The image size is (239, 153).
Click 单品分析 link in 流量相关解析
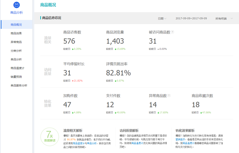tap(91, 144)
